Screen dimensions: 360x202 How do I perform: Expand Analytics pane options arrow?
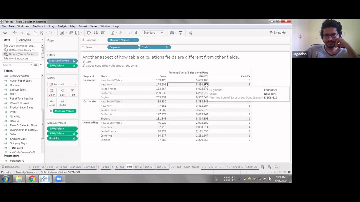42,40
